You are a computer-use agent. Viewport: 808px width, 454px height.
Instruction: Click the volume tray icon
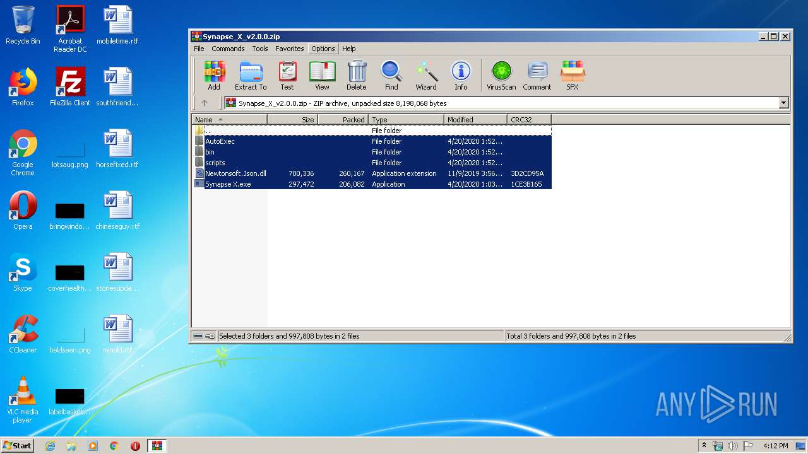coord(733,446)
